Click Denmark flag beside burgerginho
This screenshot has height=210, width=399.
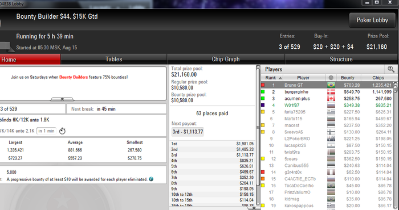click(331, 92)
